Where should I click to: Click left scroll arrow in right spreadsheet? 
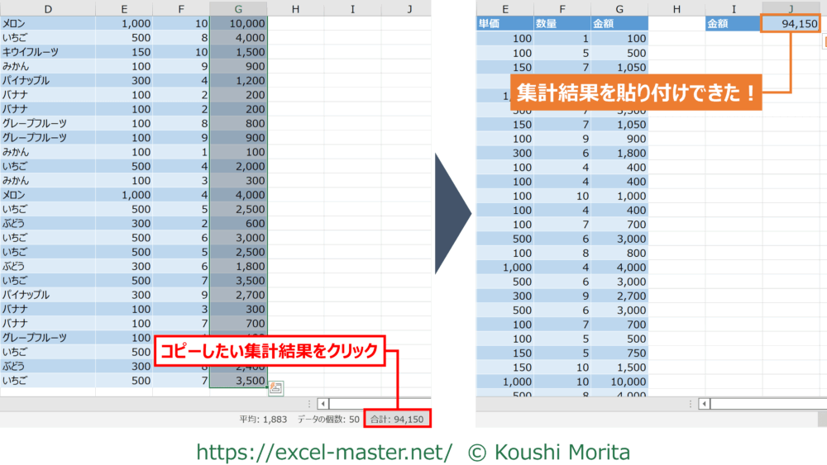tap(704, 404)
